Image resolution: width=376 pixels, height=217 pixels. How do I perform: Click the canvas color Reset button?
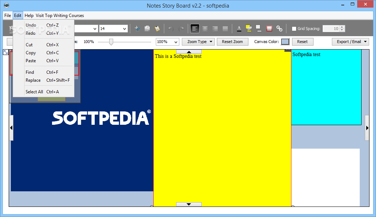pyautogui.click(x=302, y=42)
